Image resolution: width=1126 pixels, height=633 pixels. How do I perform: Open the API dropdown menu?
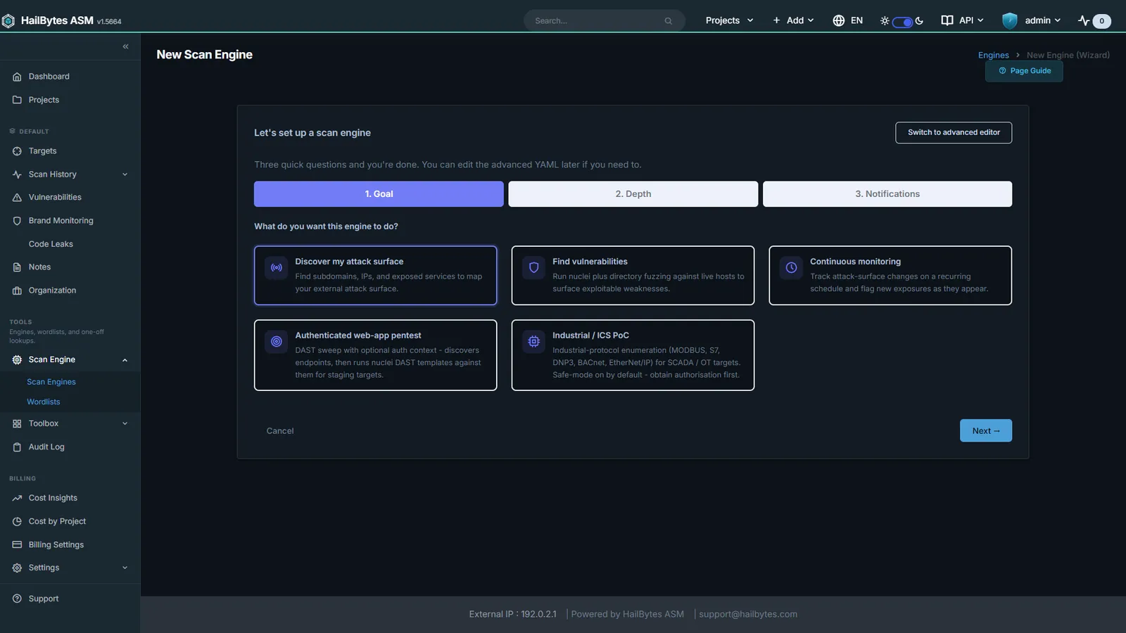(x=963, y=20)
